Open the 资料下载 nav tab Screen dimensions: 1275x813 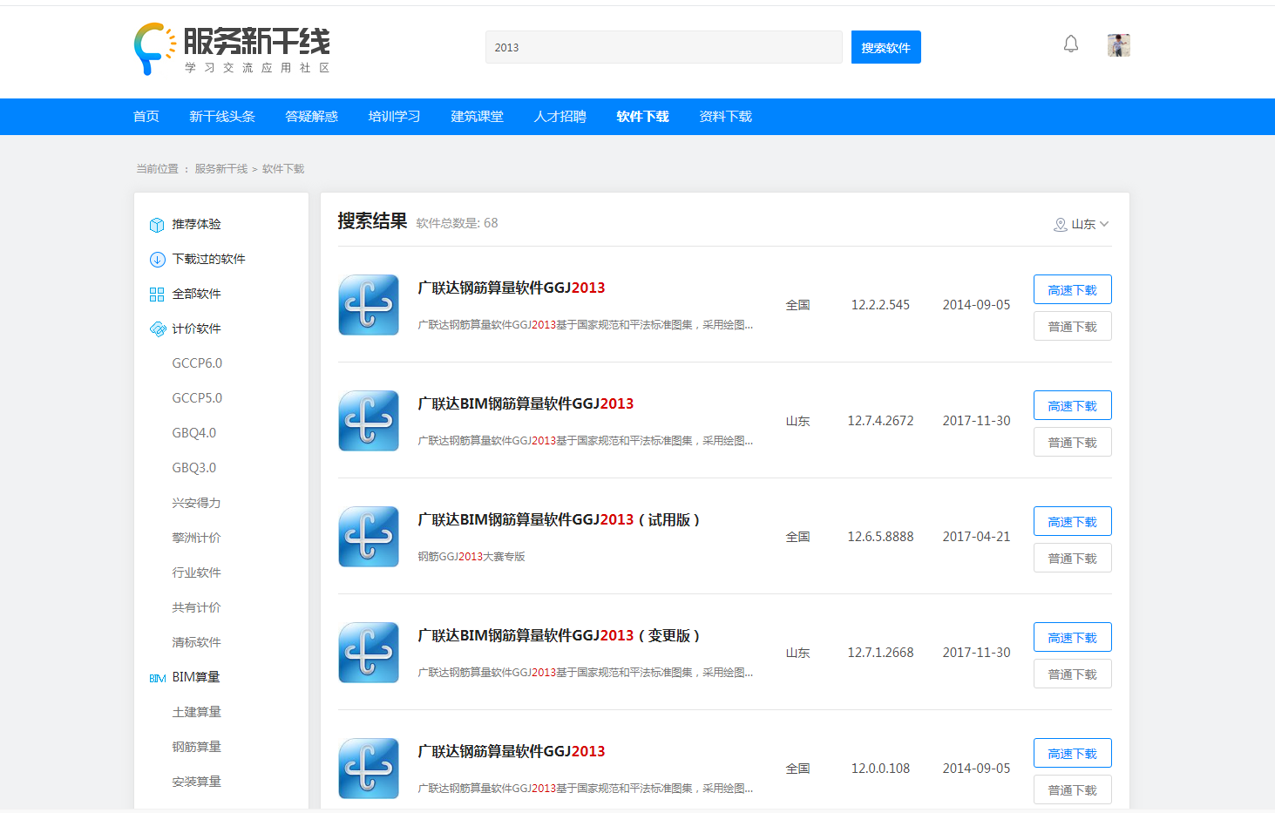pyautogui.click(x=726, y=117)
